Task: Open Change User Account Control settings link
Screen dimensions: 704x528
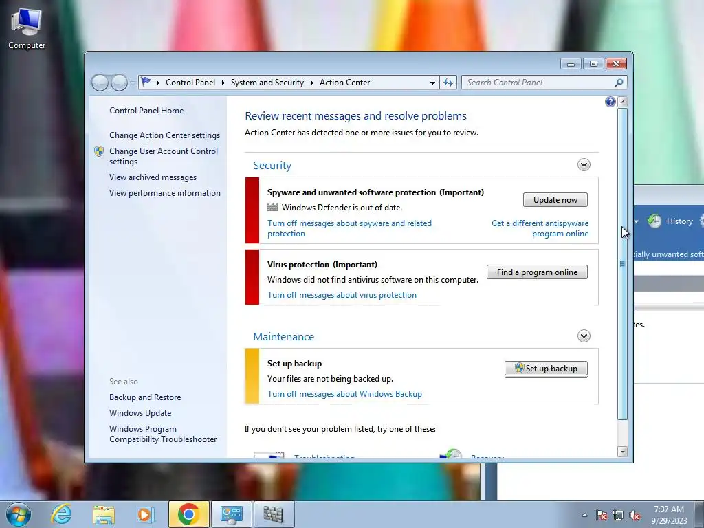Action: tap(164, 156)
